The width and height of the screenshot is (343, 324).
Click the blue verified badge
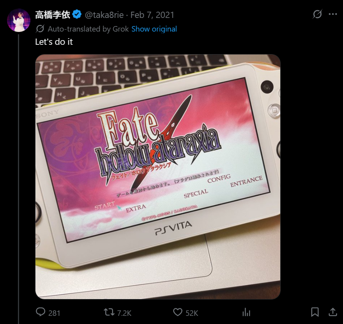point(77,14)
